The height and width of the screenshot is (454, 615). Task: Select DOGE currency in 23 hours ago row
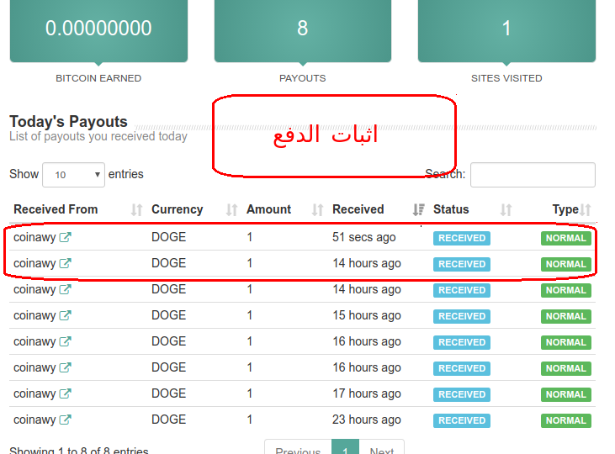pyautogui.click(x=168, y=420)
